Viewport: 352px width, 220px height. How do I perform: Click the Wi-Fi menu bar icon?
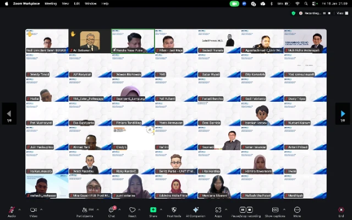tap(298, 4)
